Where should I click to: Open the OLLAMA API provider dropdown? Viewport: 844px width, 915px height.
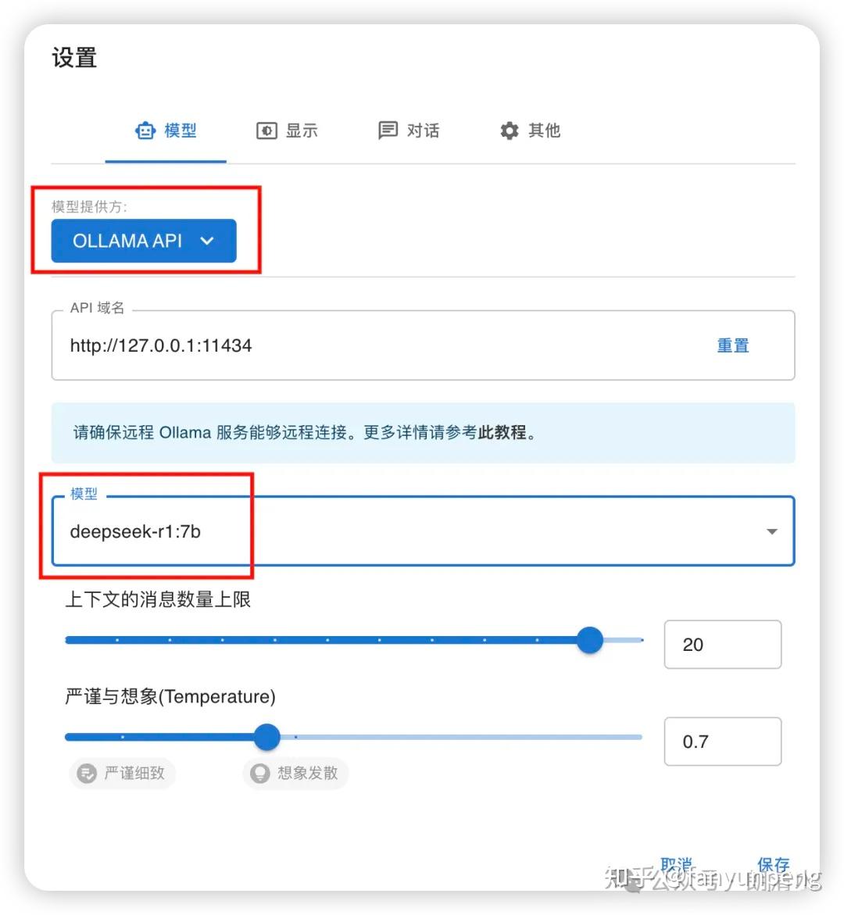point(142,241)
